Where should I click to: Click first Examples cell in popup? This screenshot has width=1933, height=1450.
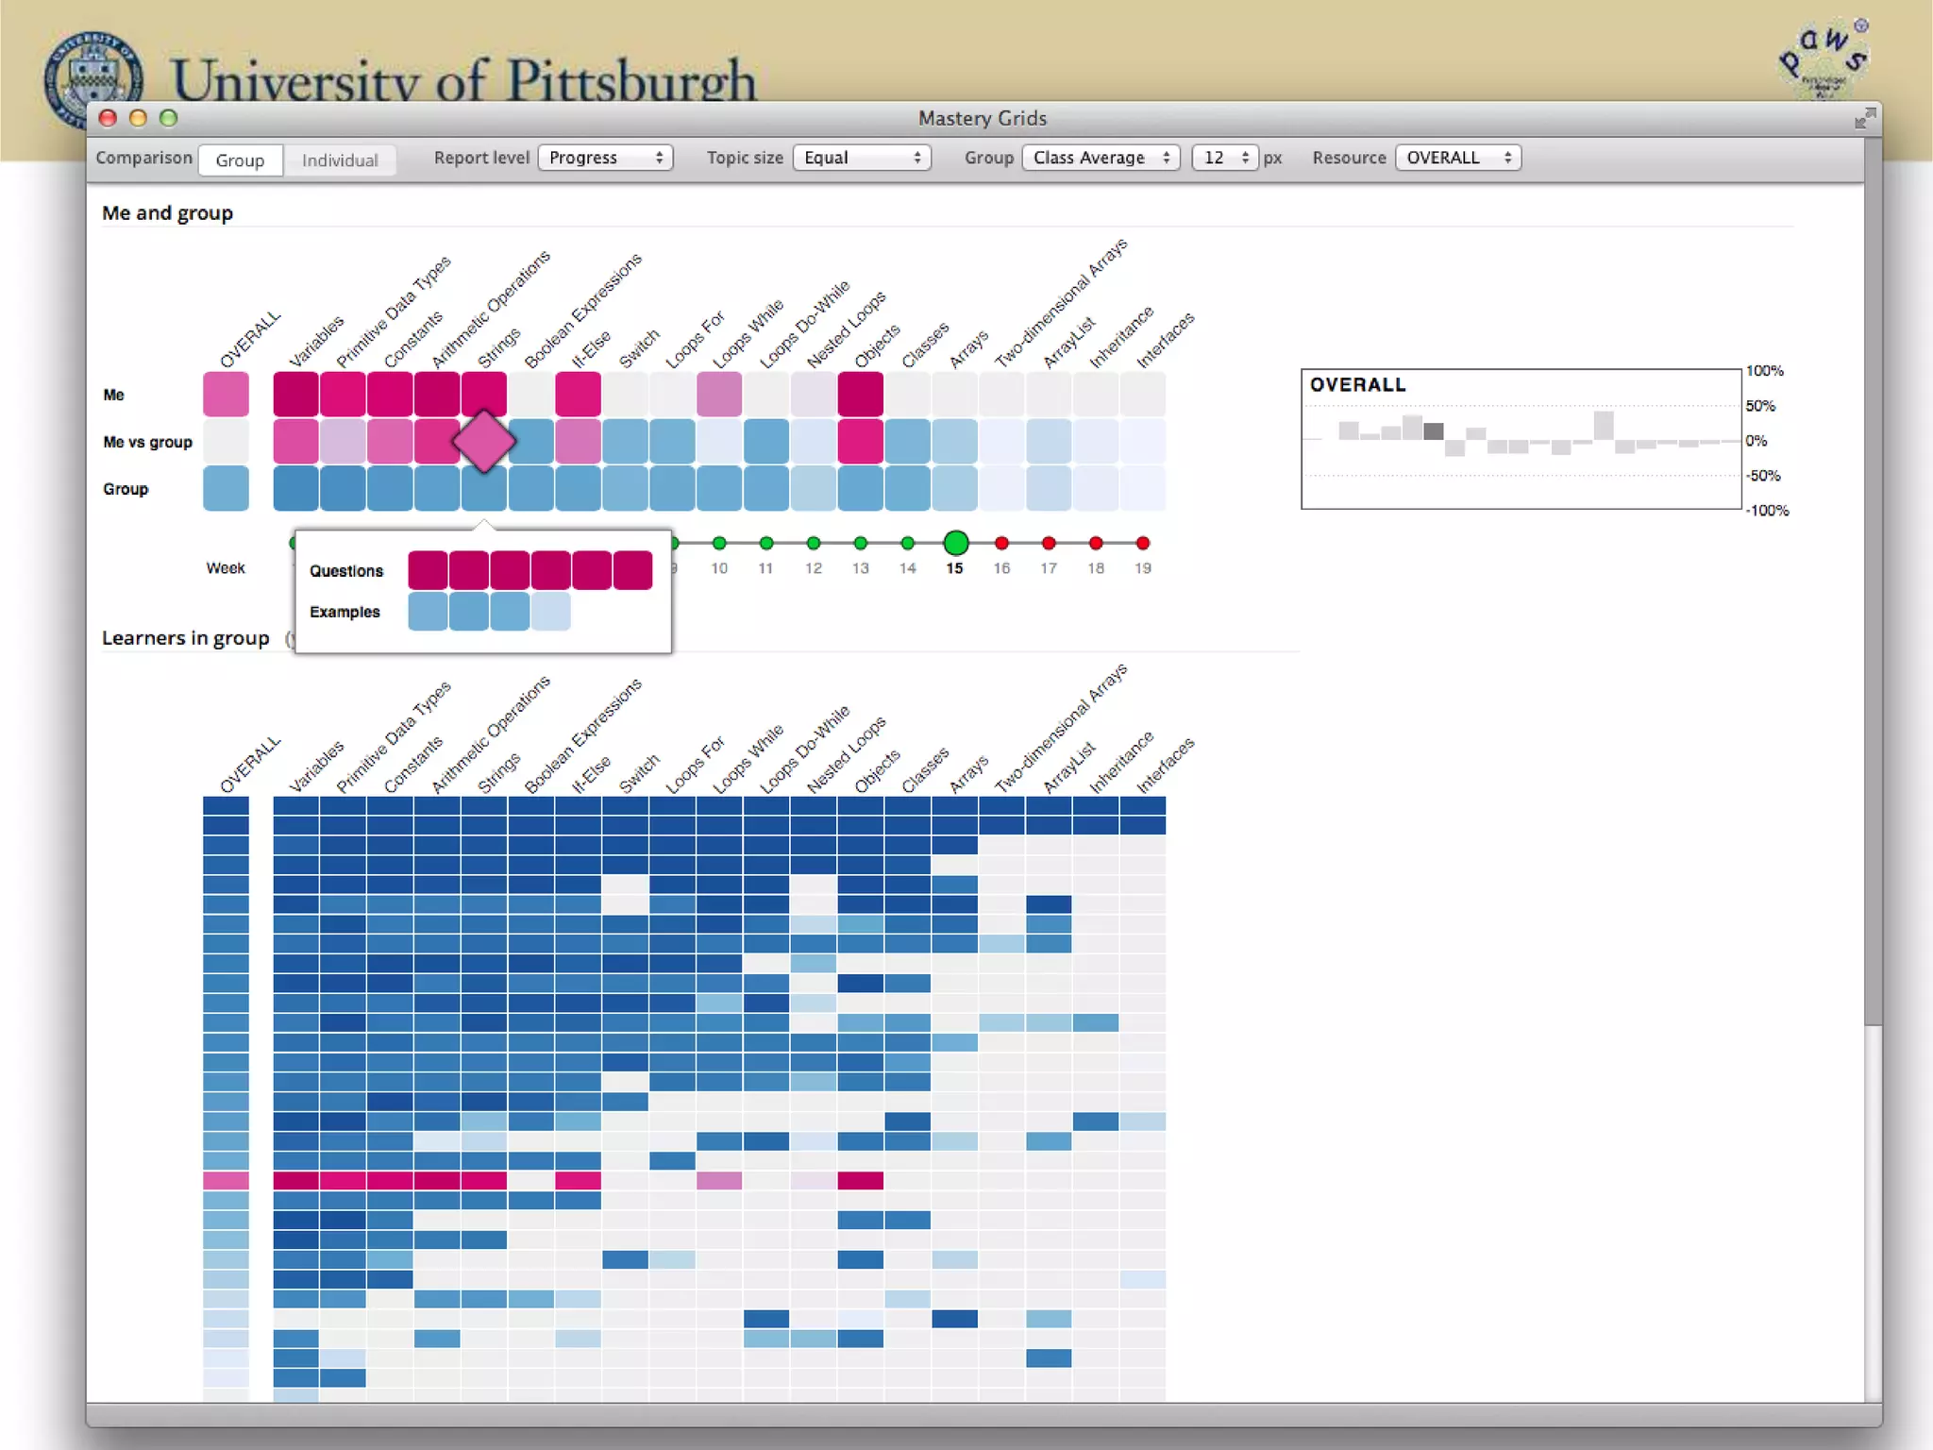(x=428, y=612)
